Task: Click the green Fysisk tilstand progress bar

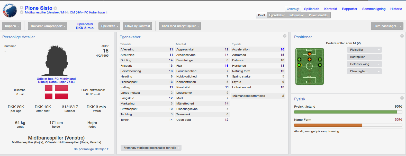Action: pyautogui.click(x=345, y=112)
